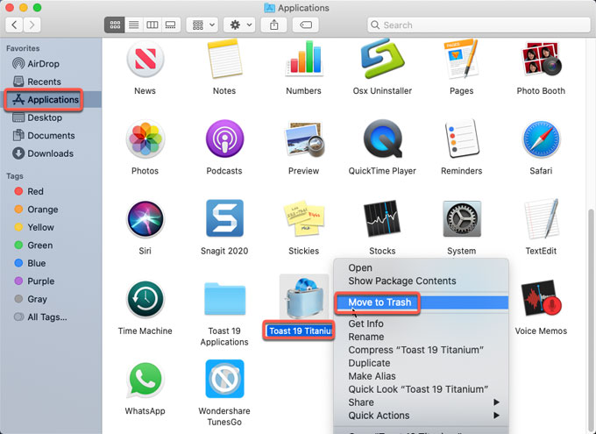Select the Voice Memos icon
This screenshot has height=434, width=596.
coord(541,299)
